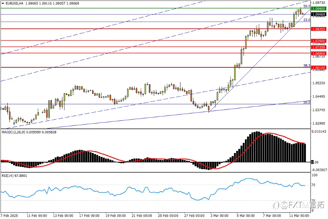Select the red 1.07600 price label
This screenshot has height=219, width=328.
(x=319, y=41)
